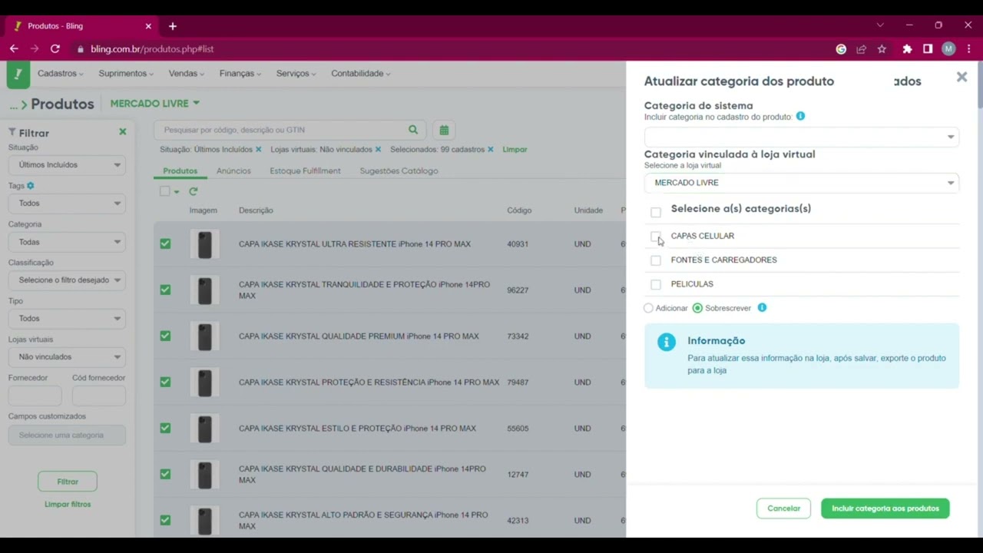Open the calendar filter icon
983x553 pixels.
tap(444, 130)
